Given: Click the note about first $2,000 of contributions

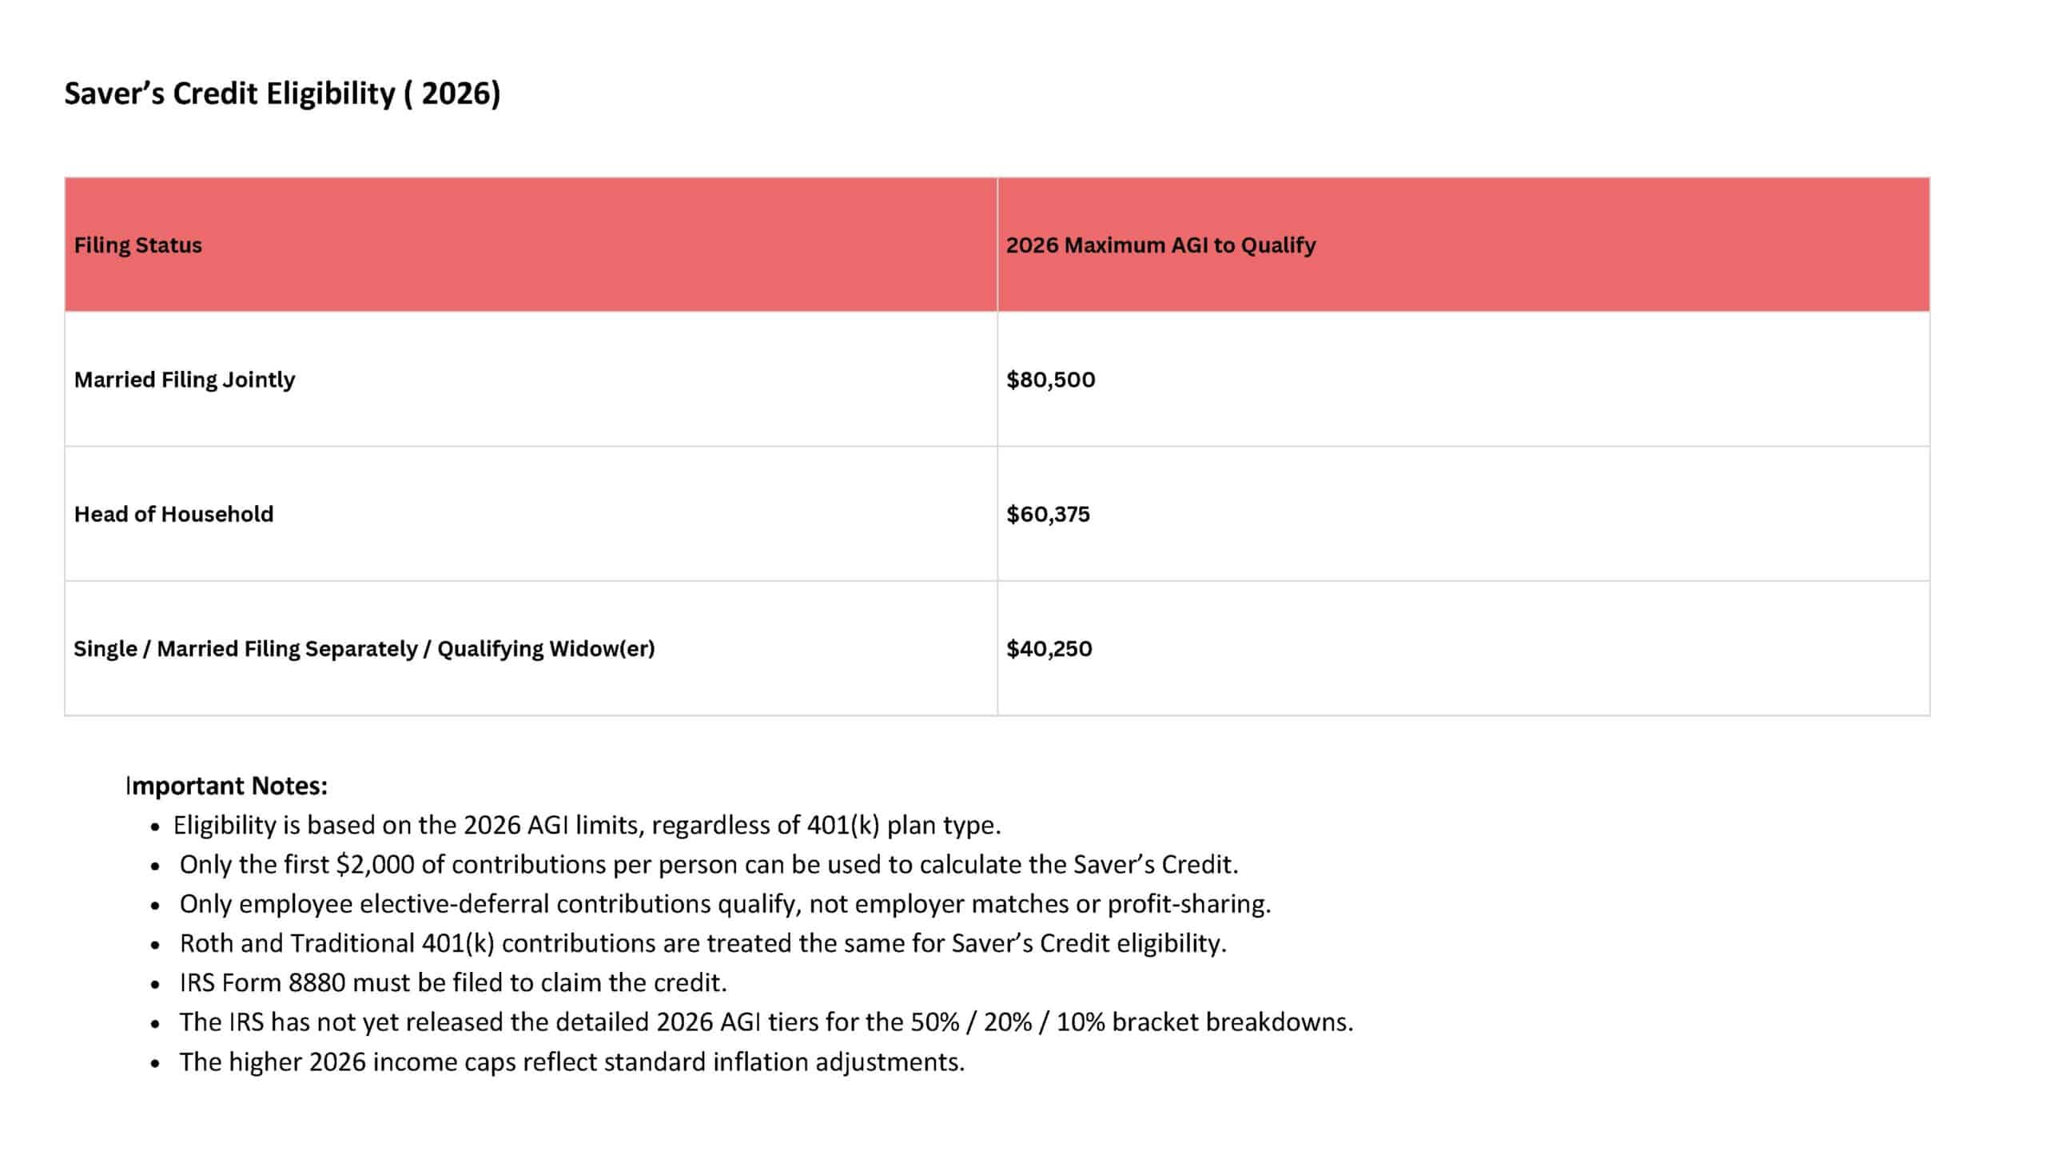Looking at the screenshot, I should pos(708,864).
